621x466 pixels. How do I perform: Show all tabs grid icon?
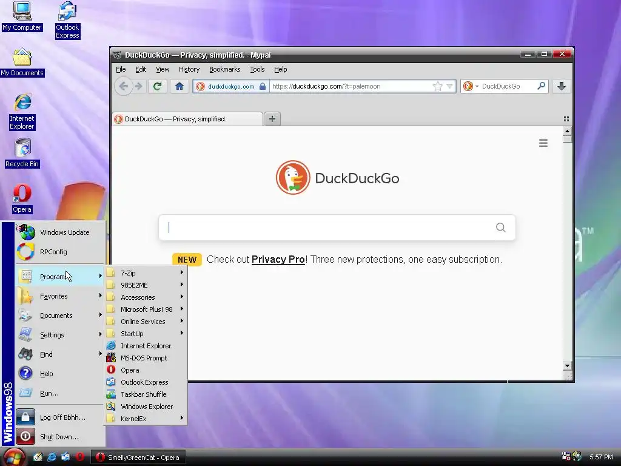click(566, 119)
